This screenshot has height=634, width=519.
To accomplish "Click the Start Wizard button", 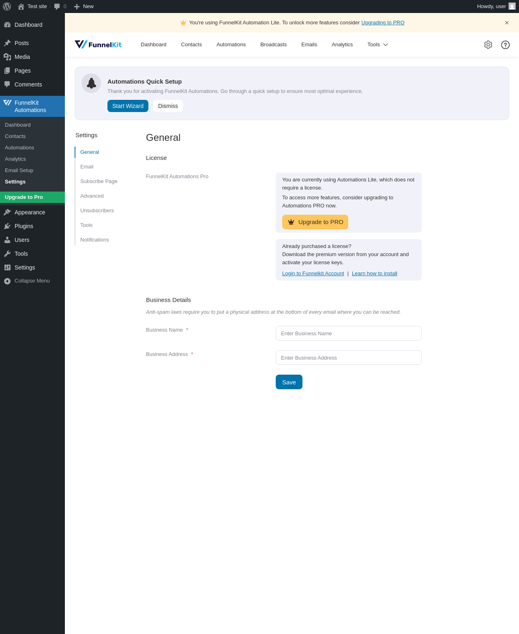I will (128, 106).
